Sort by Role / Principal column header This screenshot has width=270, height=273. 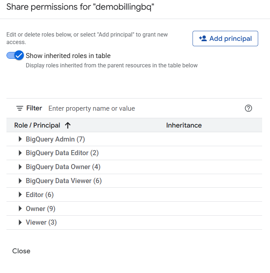(x=37, y=125)
